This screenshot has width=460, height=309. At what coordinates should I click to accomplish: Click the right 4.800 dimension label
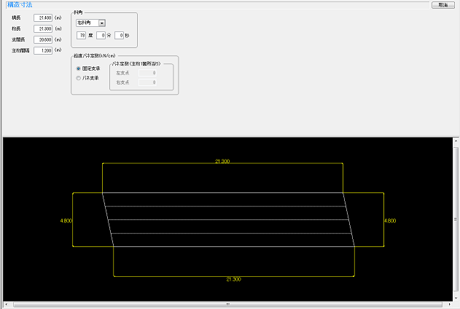click(x=390, y=221)
